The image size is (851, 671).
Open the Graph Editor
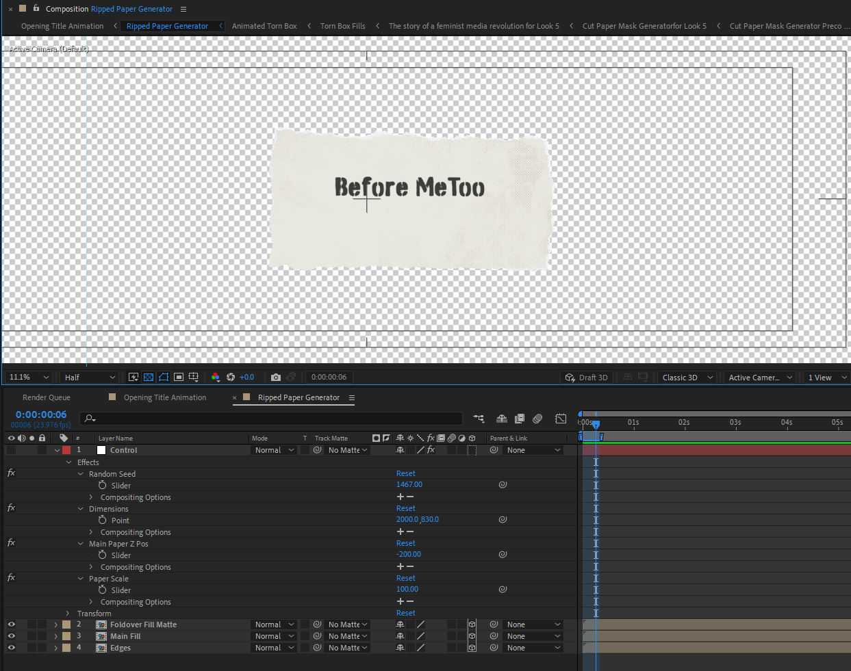tap(560, 418)
